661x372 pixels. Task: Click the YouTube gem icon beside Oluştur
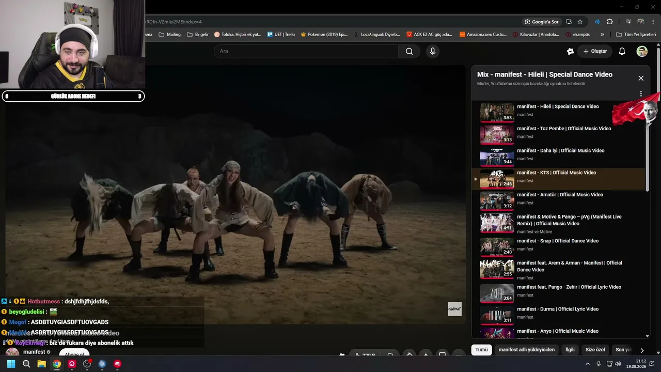click(570, 51)
